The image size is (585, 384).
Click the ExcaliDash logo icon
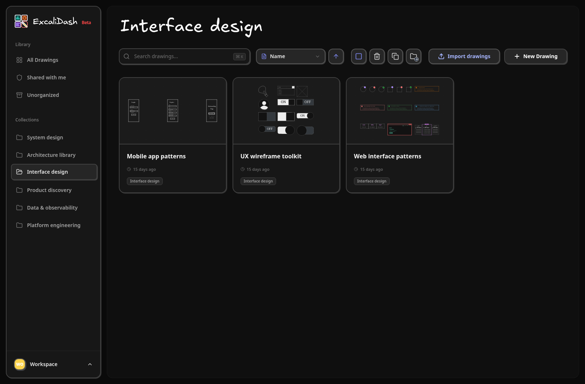(21, 21)
